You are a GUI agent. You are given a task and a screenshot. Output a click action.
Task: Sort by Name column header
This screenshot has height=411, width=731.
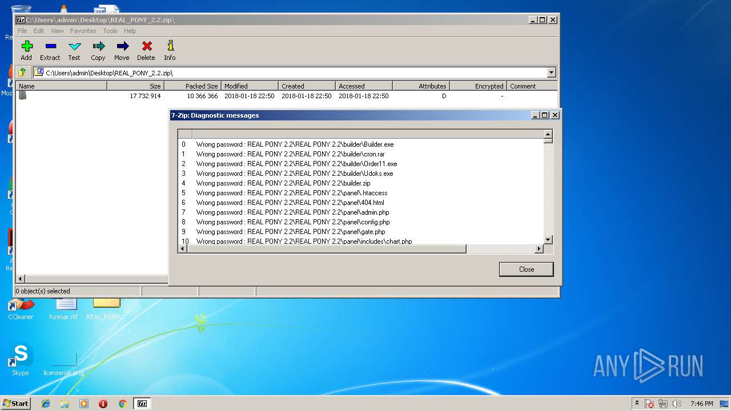point(62,86)
